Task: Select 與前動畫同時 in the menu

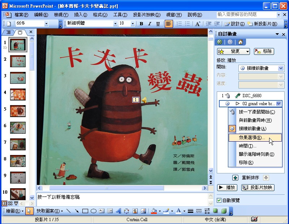Action: tap(255, 120)
